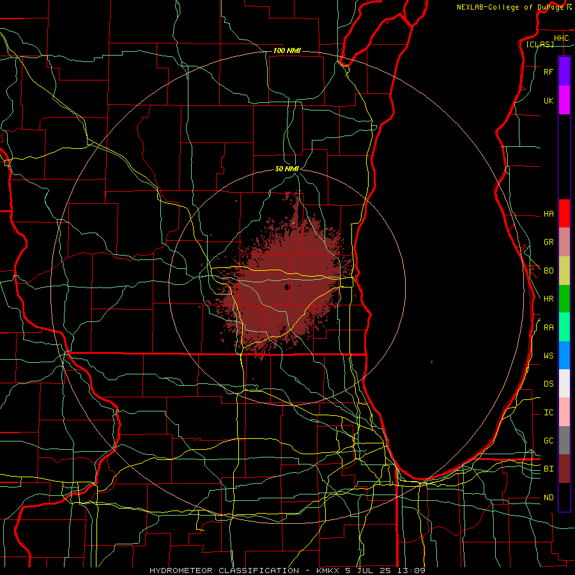Click the HA red legend swatch
Screen dimensions: 575x575
pos(564,213)
